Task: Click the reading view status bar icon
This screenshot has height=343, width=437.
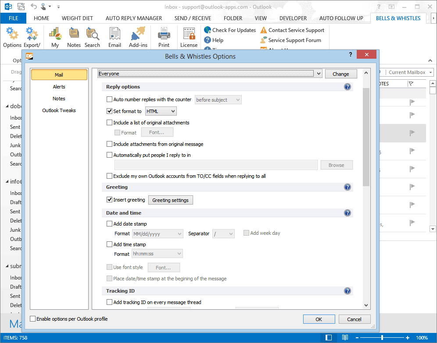Action: click(x=345, y=337)
